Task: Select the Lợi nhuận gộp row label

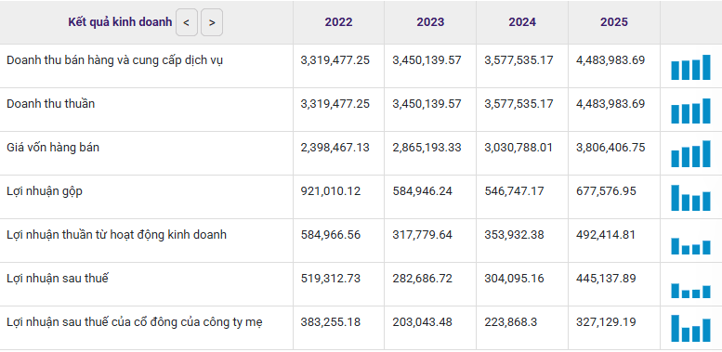Action: click(x=45, y=191)
